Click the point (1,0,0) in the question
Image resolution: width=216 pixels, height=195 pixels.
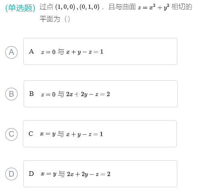65,7
